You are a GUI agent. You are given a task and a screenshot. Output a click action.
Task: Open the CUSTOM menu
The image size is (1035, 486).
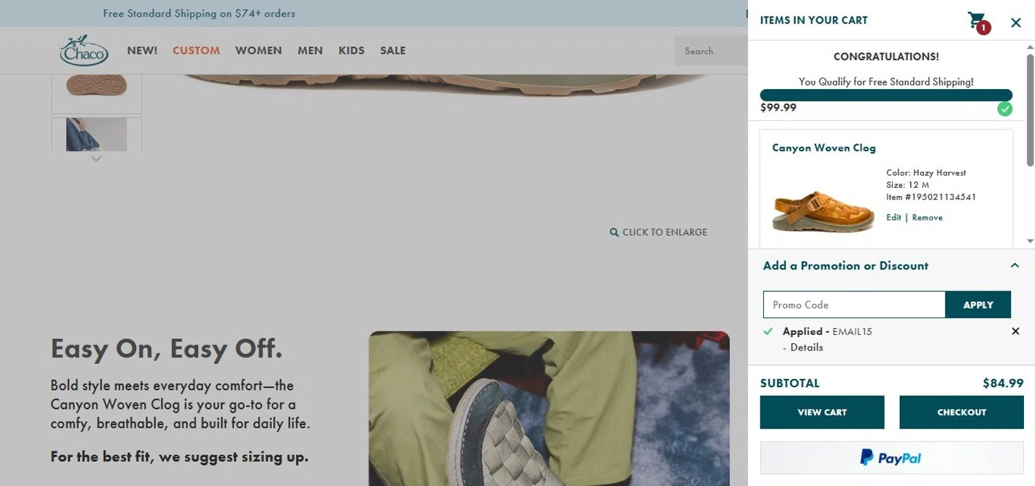tap(196, 50)
